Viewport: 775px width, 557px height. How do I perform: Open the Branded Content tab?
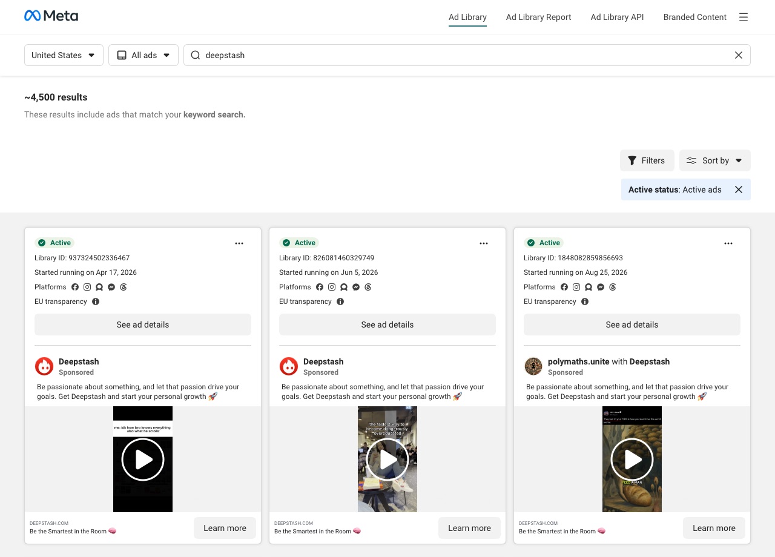pos(694,17)
